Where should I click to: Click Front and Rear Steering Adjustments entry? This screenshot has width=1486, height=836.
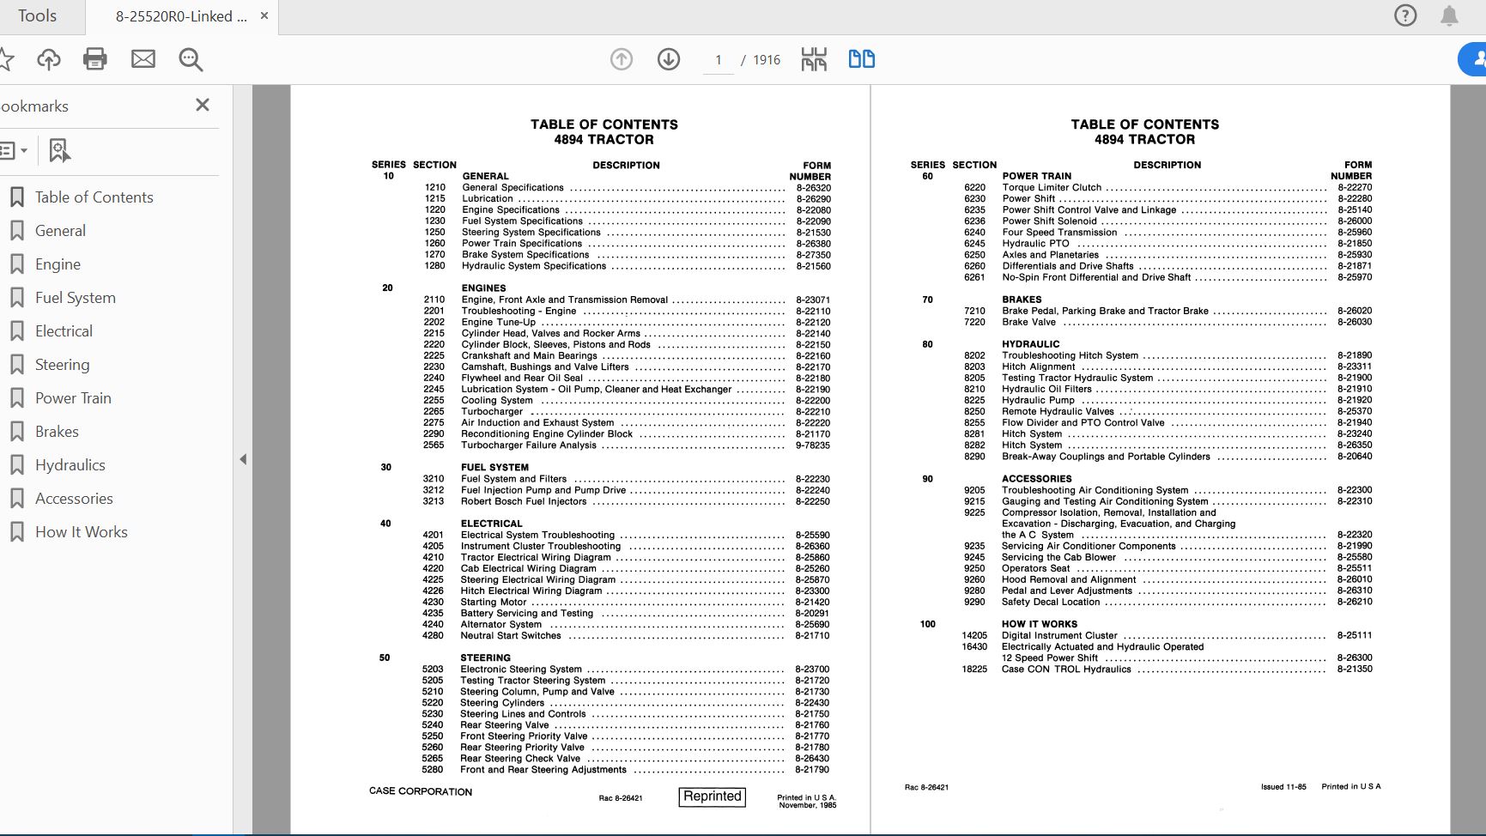(543, 769)
